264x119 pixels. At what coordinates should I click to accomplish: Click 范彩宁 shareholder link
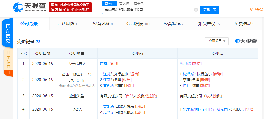109,112
